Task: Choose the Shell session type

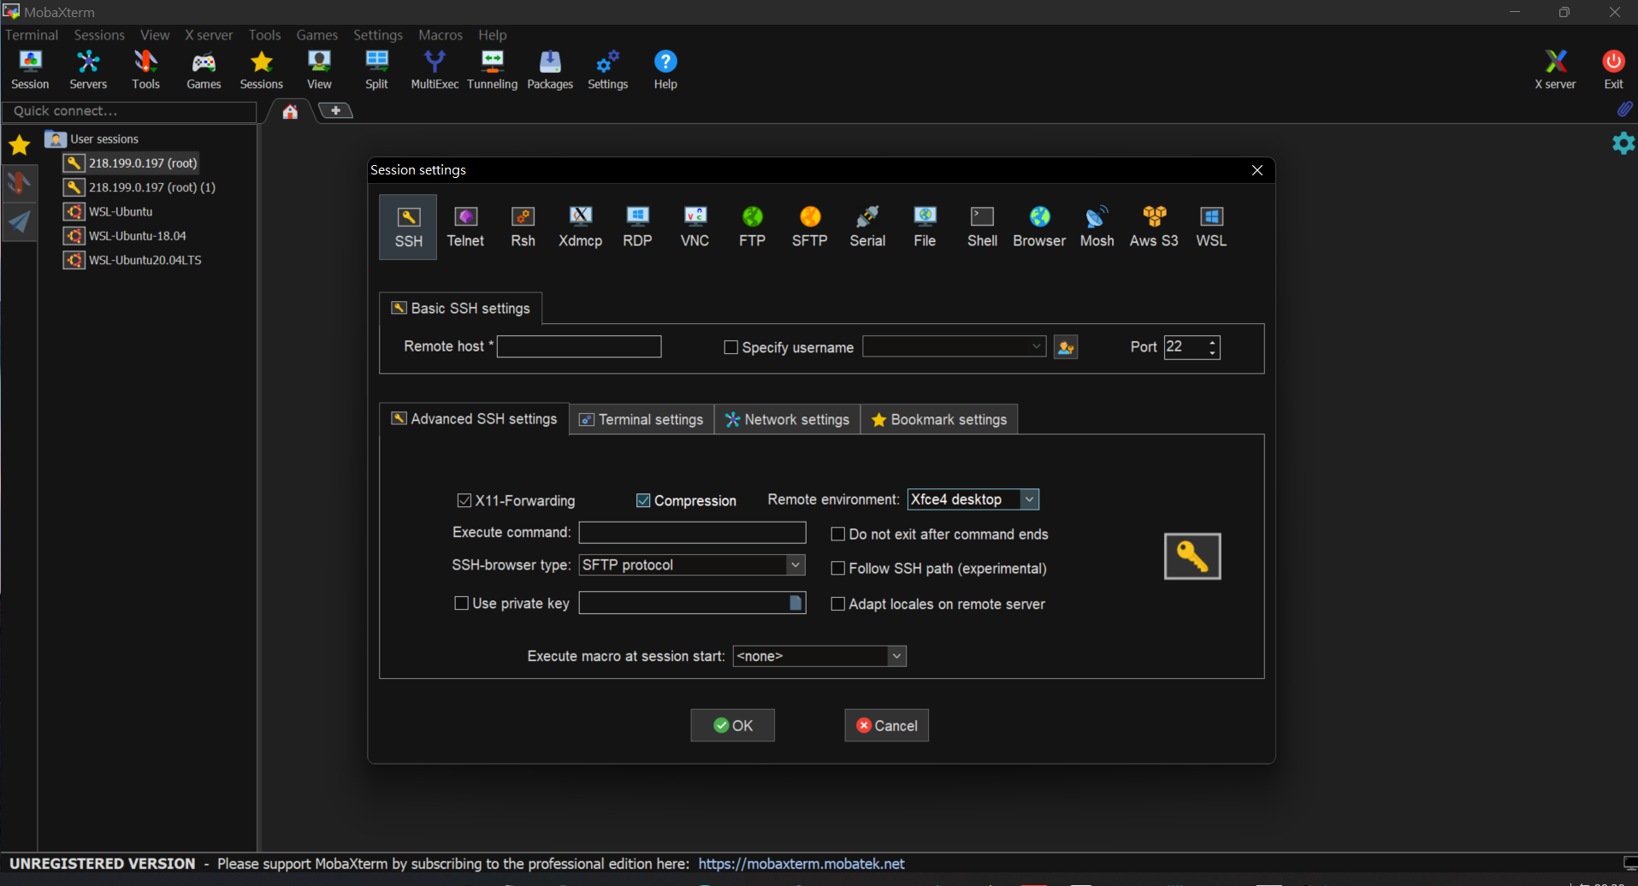Action: (982, 227)
